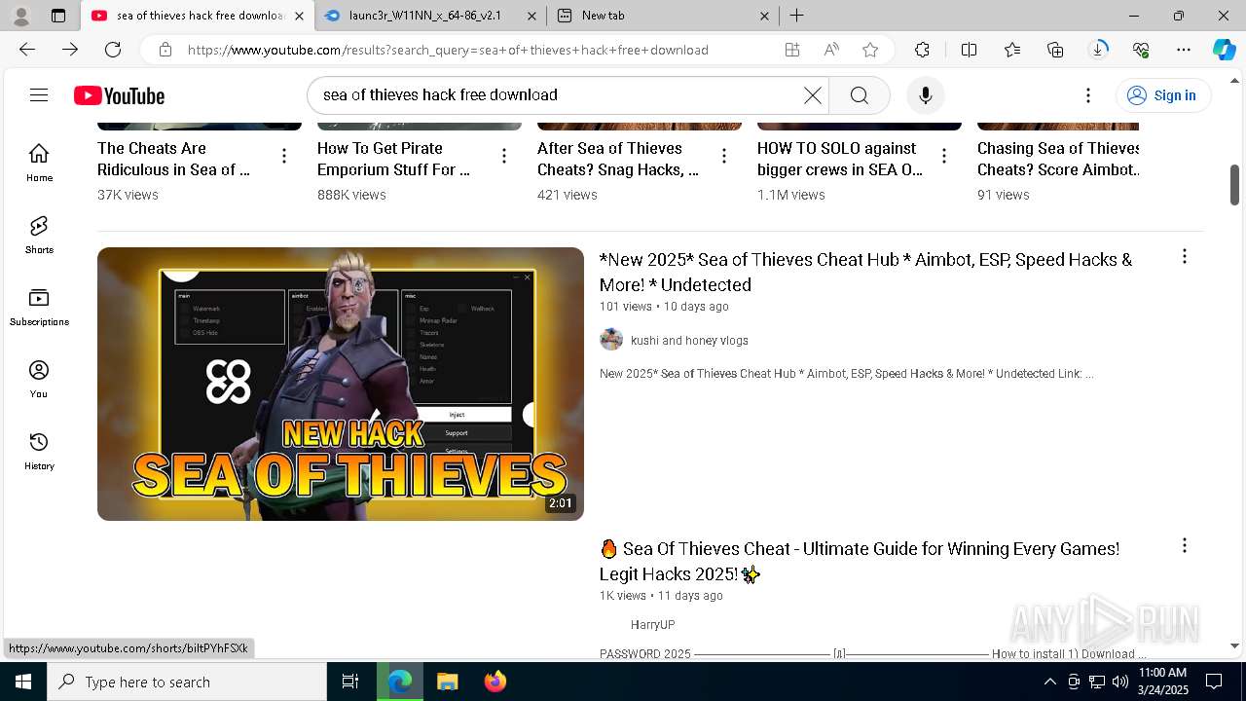The width and height of the screenshot is (1246, 701).
Task: Open options for After Sea of Thieves Cheats short
Action: (723, 156)
